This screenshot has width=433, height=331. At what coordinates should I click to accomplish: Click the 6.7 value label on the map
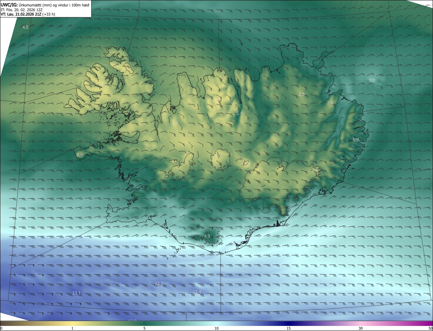coord(356,140)
